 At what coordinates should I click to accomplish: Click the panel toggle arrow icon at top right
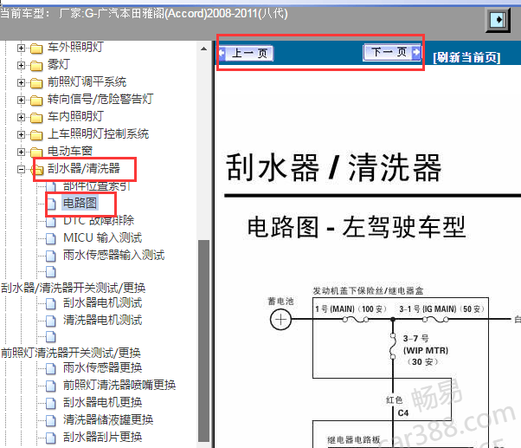498,20
